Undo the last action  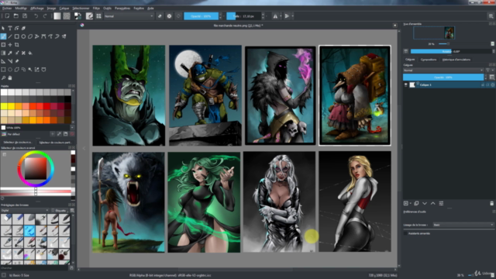(x=36, y=16)
